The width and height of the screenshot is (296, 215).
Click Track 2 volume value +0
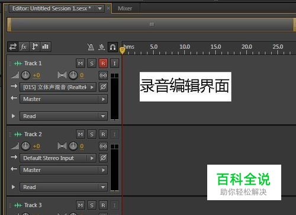pos(37,146)
